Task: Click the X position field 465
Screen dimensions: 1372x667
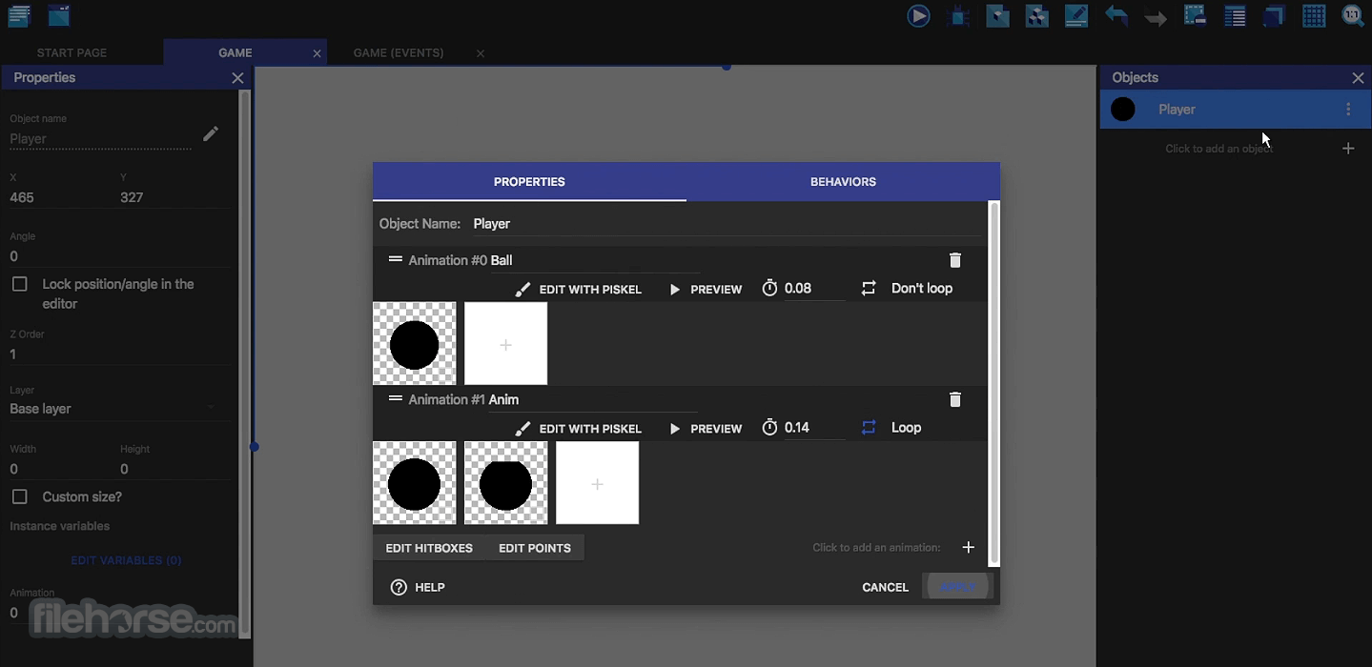Action: point(59,197)
